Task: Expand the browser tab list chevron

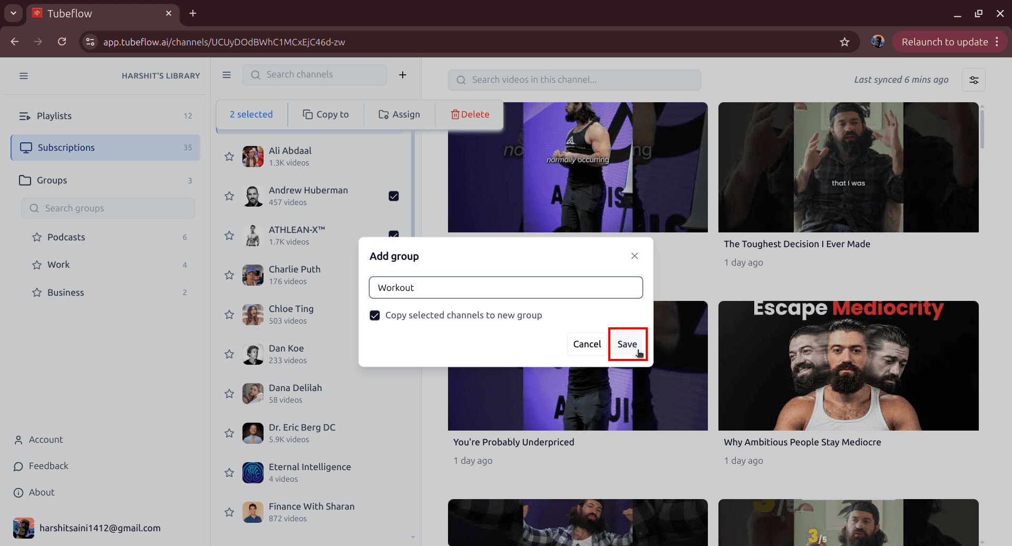Action: (13, 13)
